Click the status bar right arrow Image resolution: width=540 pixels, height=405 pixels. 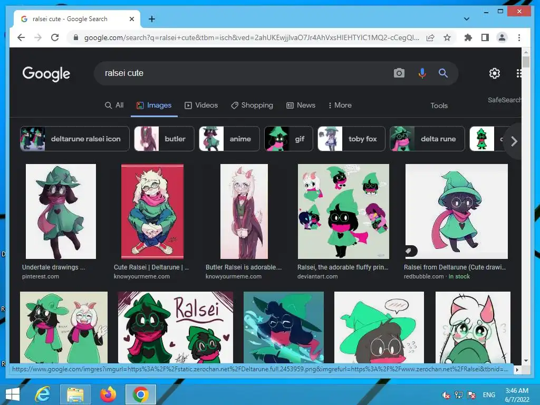pos(517,370)
